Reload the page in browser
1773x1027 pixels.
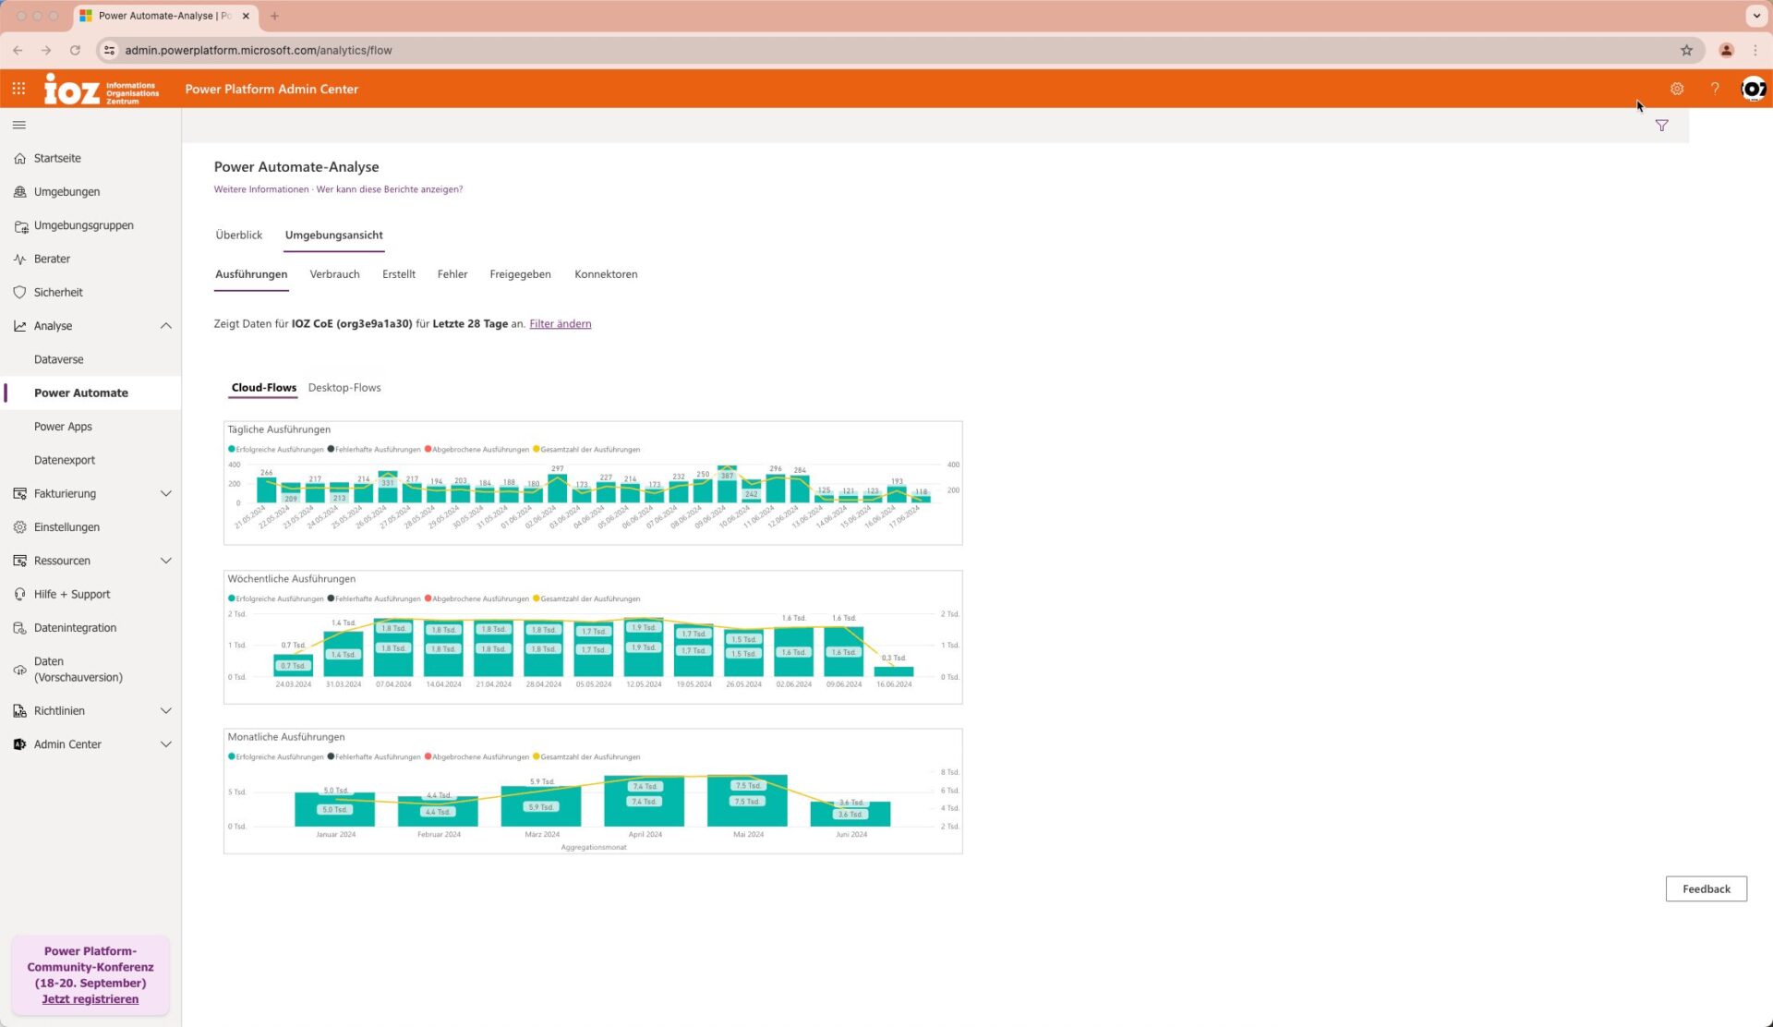[x=75, y=50]
